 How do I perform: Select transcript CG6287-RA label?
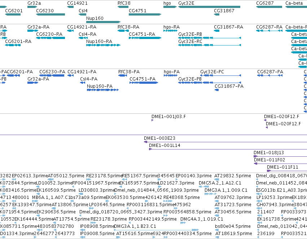pos(269,27)
